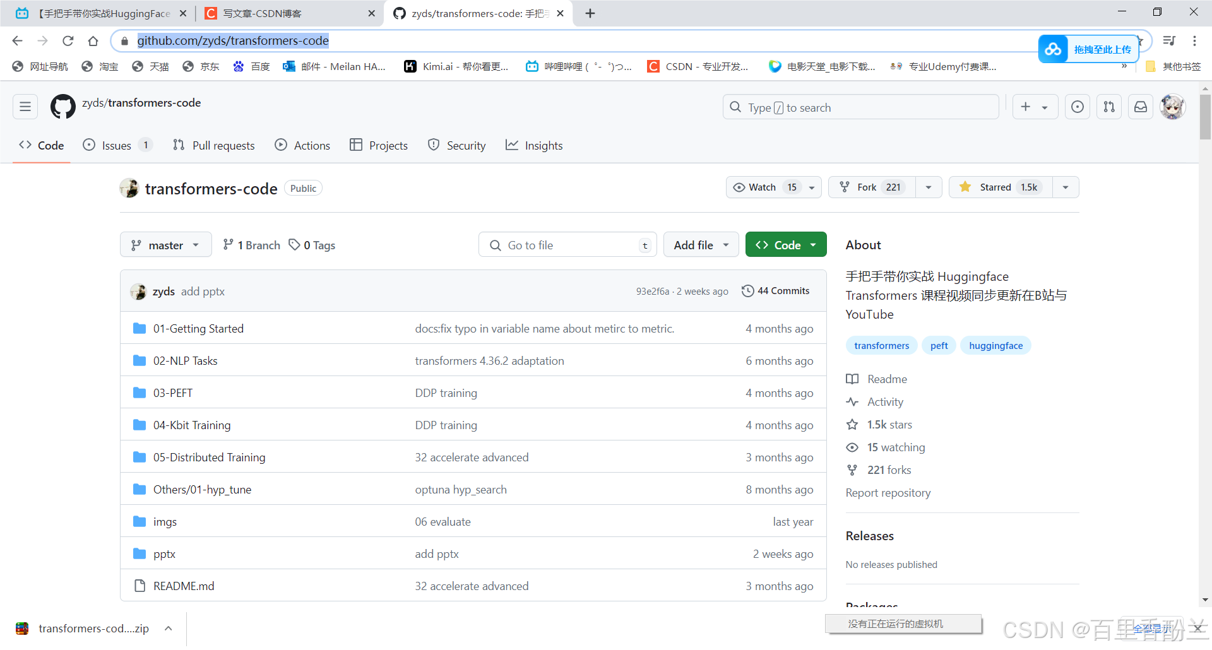1212x650 pixels.
Task: Open the Readme link in About
Action: pos(887,379)
